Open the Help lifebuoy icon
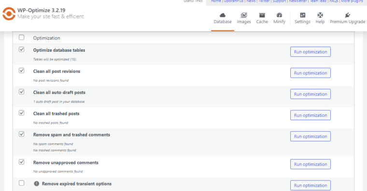 (320, 15)
